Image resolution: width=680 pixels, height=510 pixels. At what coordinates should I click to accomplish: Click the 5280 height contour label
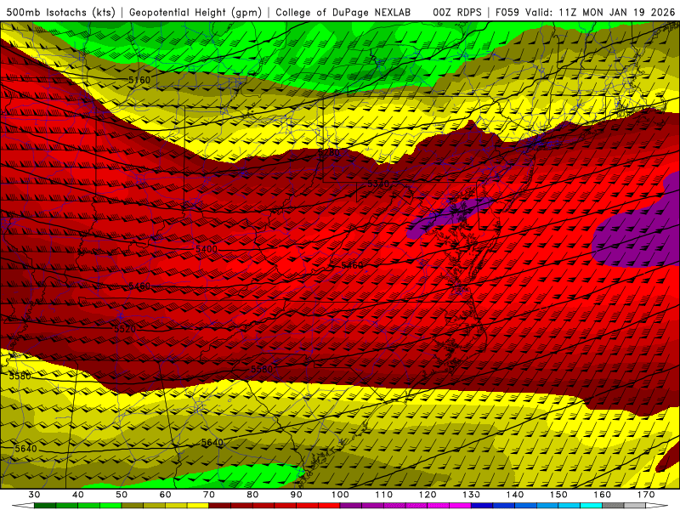[x=329, y=153]
